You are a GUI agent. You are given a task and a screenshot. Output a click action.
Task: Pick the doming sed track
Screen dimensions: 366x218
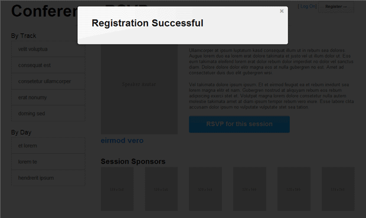tap(48, 114)
